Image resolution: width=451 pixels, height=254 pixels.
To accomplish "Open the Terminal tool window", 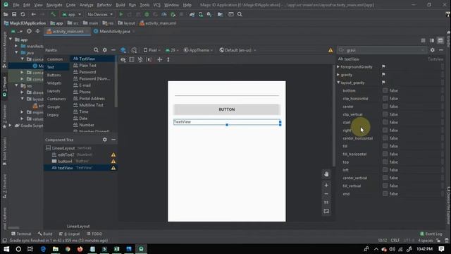I will tap(21, 234).
